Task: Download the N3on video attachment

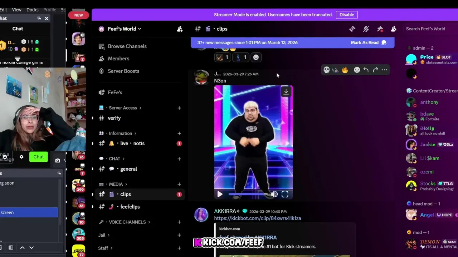Action: (x=286, y=92)
